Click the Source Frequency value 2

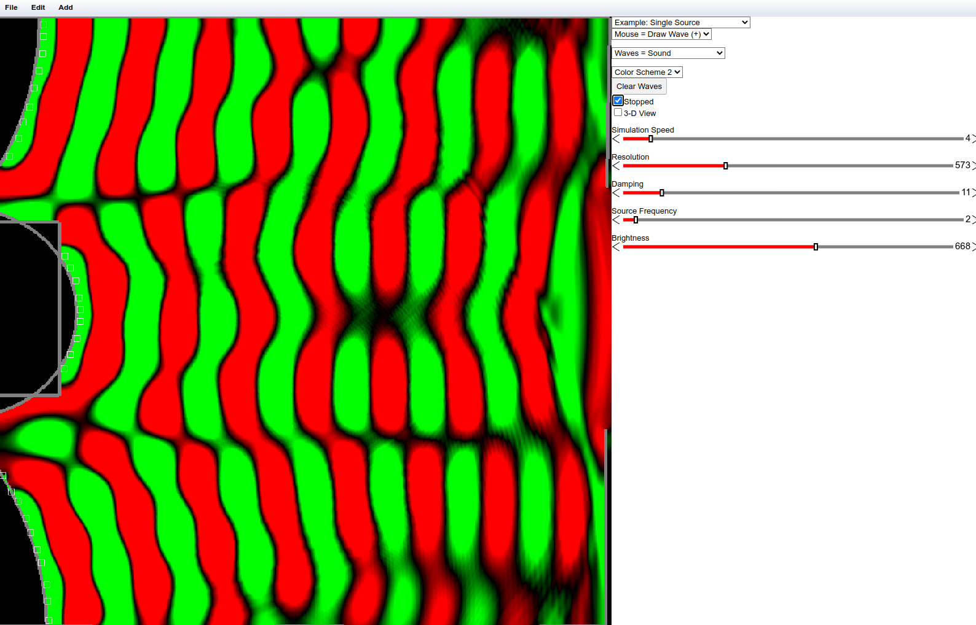967,219
